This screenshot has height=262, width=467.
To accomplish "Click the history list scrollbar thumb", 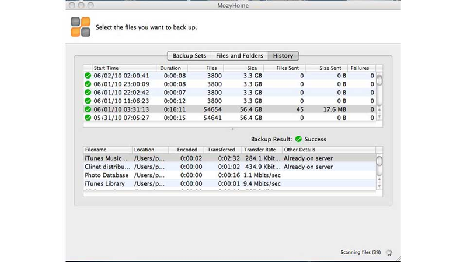I will point(379,80).
